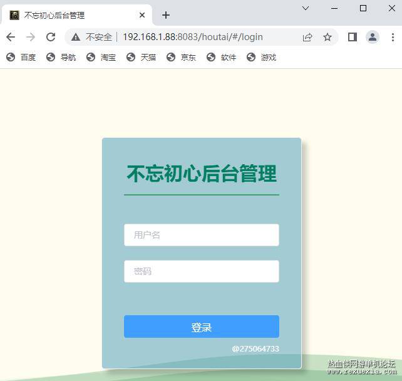Open the user profile avatar
This screenshot has height=381, width=402.
pyautogui.click(x=373, y=37)
